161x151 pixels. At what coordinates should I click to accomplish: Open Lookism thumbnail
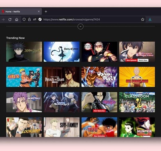[x=24, y=127]
